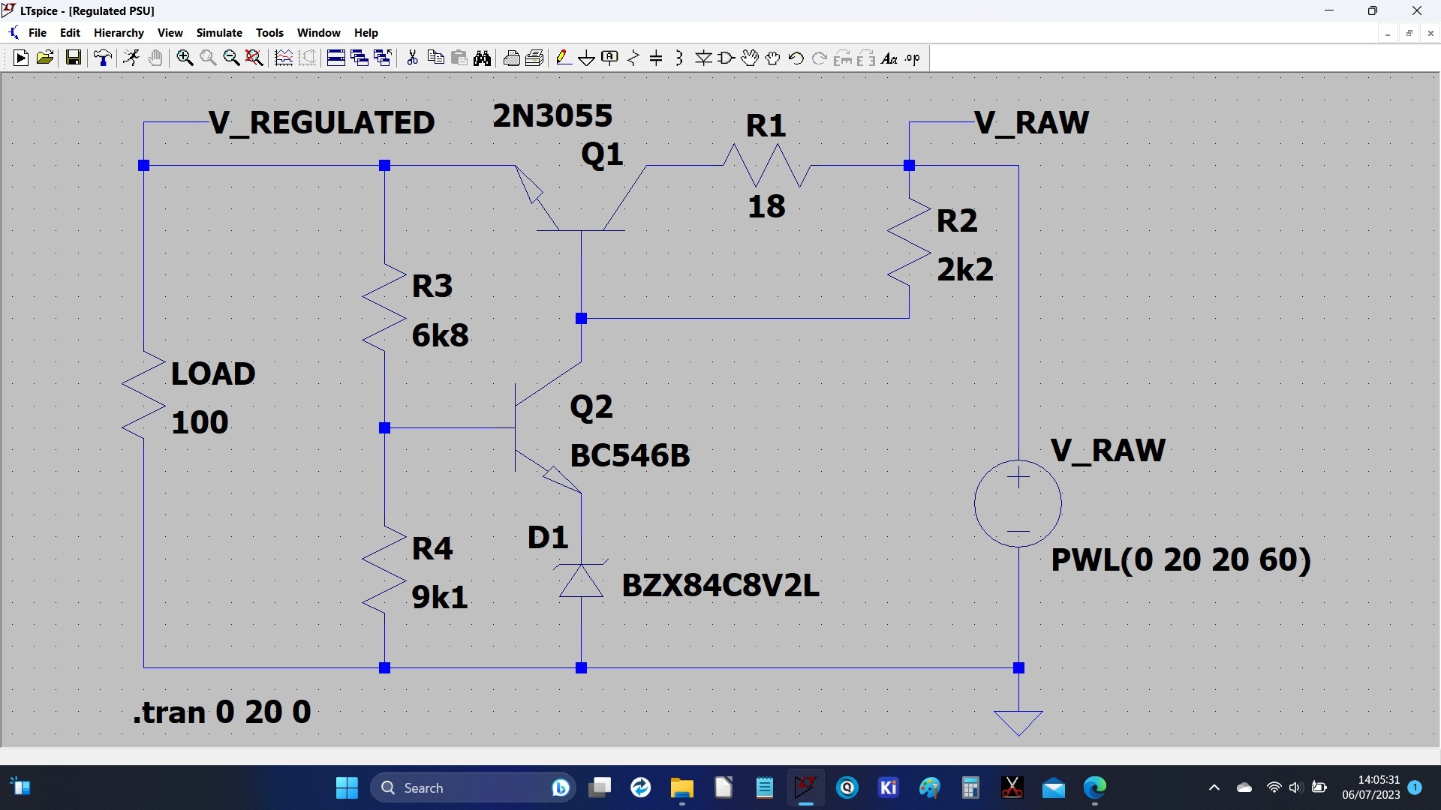
Task: Click the New Schematic toolbar icon
Action: pos(21,58)
